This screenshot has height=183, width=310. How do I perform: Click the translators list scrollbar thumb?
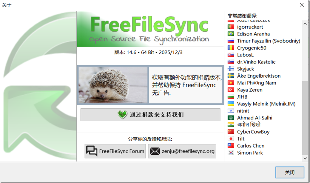click(305, 116)
